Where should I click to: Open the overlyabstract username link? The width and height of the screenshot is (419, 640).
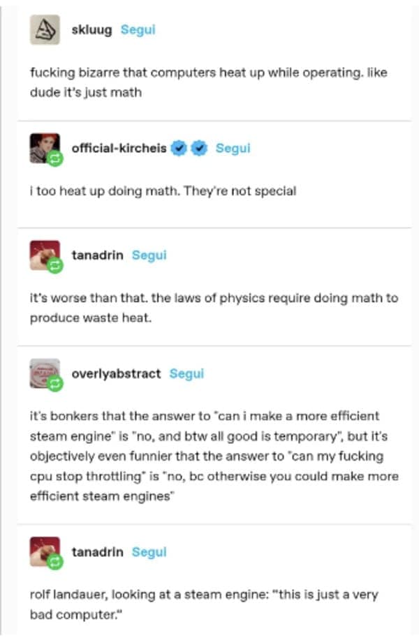click(x=116, y=373)
